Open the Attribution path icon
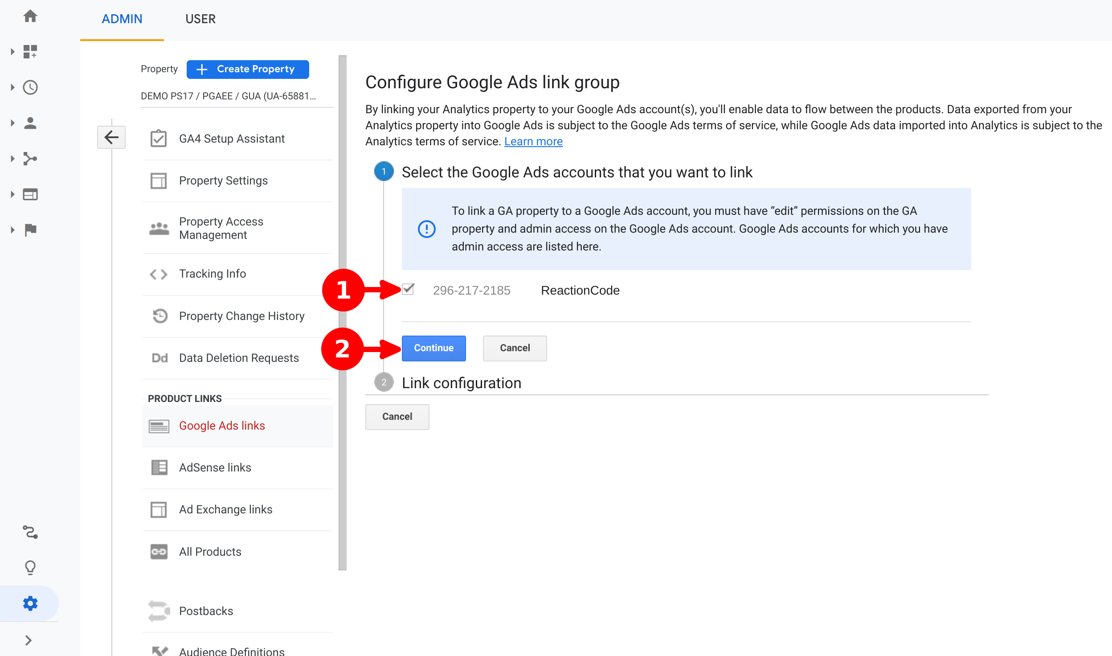The height and width of the screenshot is (656, 1112). [30, 532]
